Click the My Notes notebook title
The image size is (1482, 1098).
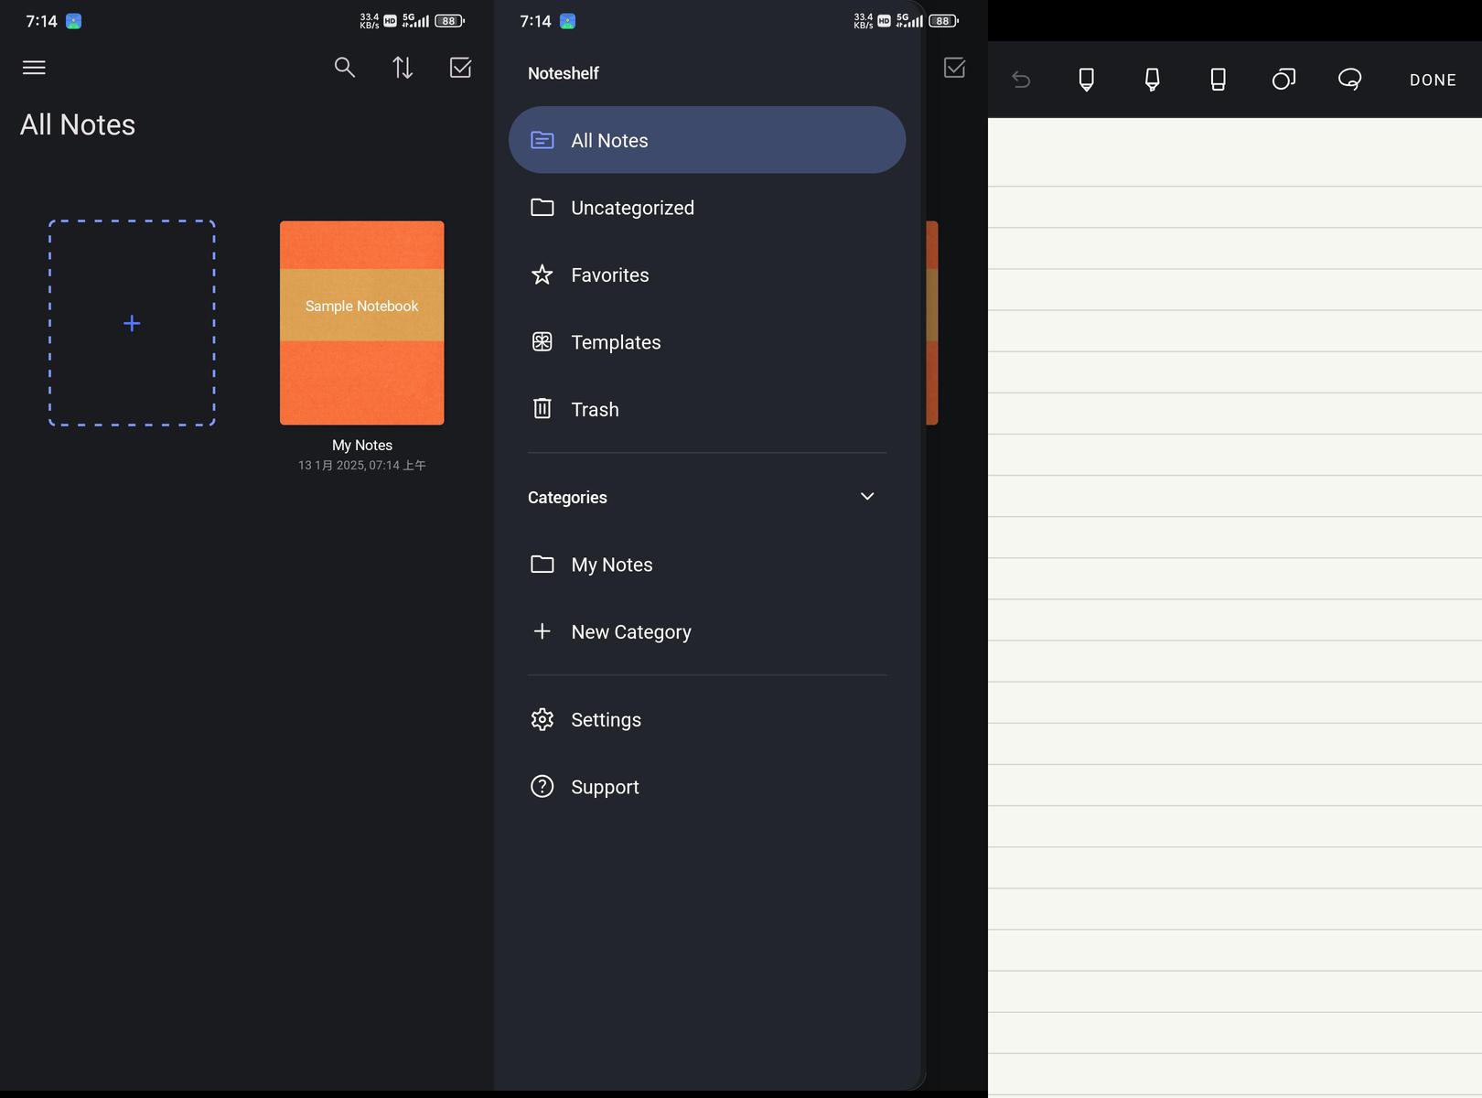(362, 445)
